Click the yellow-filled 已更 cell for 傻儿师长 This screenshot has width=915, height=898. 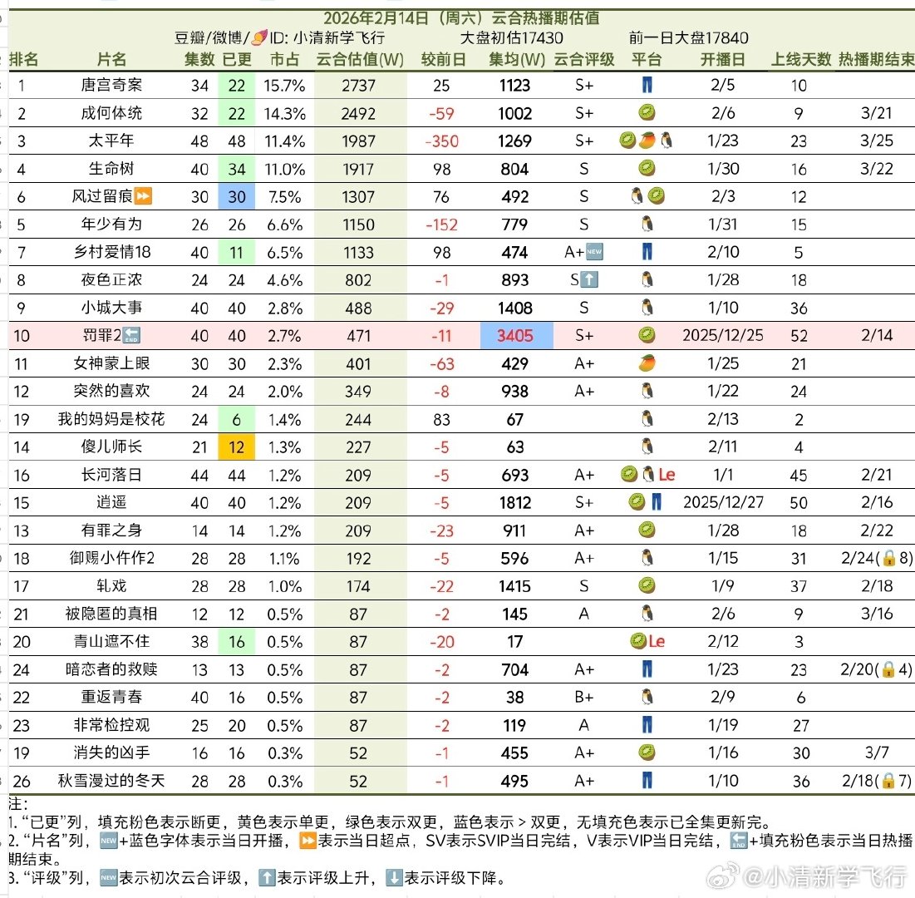[237, 447]
